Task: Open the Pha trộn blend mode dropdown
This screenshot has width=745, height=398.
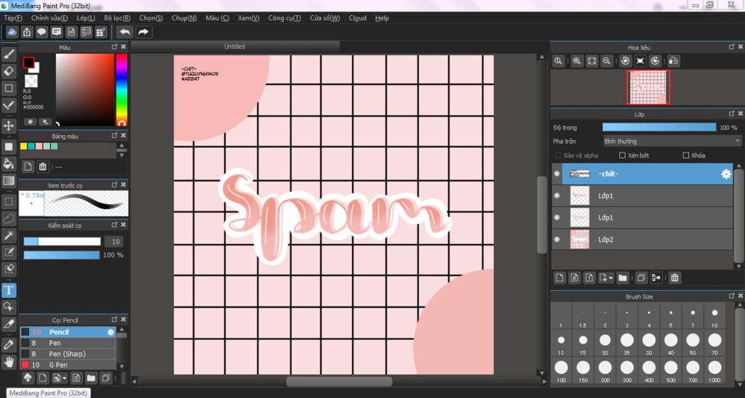Action: 672,141
